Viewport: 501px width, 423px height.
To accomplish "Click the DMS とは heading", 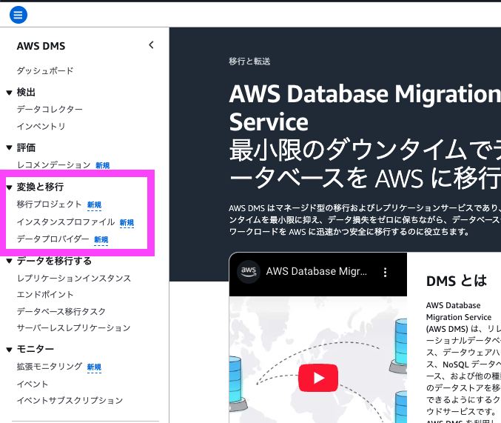I will point(457,281).
